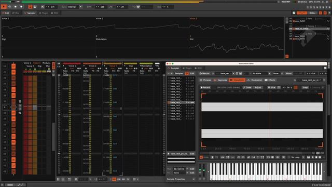The width and height of the screenshot is (332, 187).
Task: Click pattern matrix vertical scrollbar
Action: pos(53,137)
